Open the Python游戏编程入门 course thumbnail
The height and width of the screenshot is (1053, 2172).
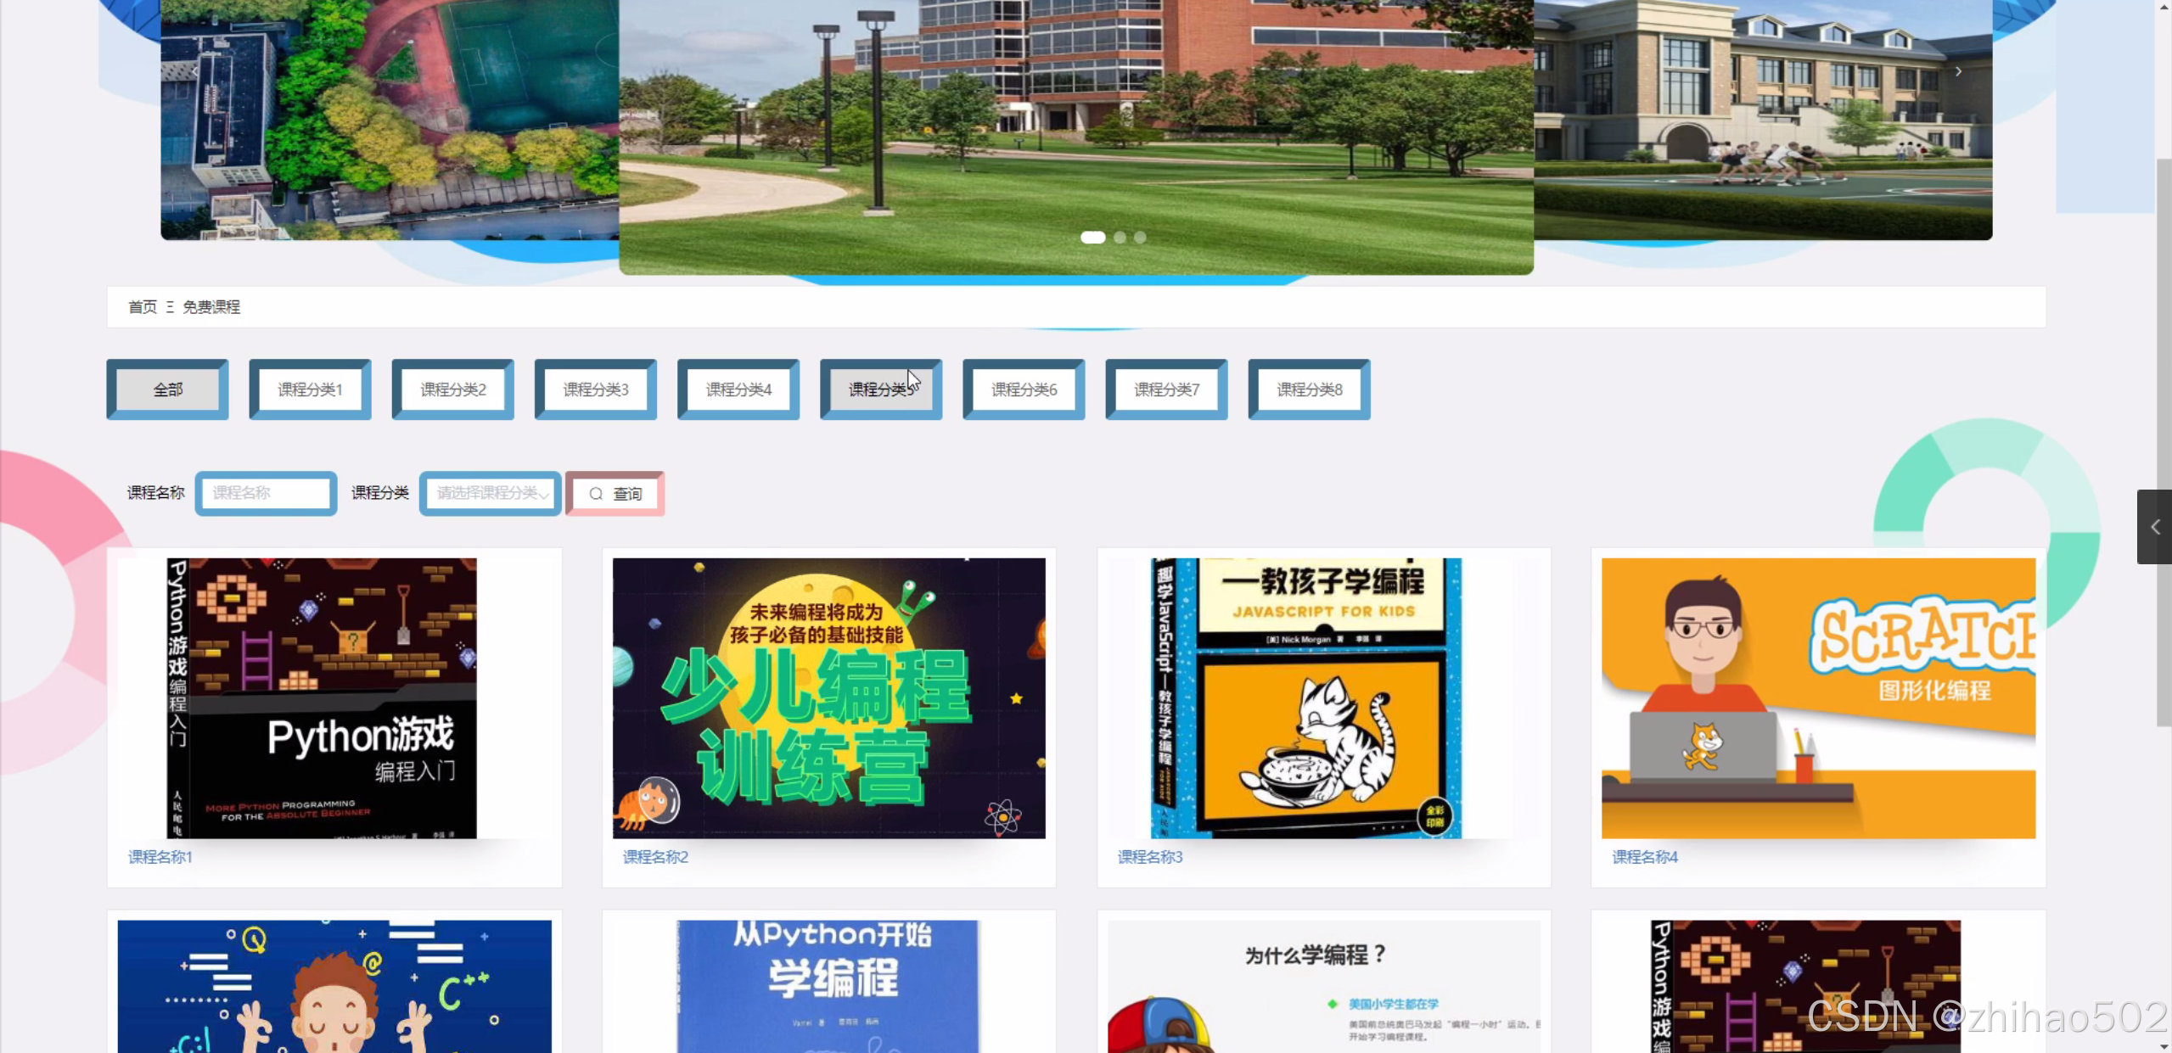[x=322, y=697]
